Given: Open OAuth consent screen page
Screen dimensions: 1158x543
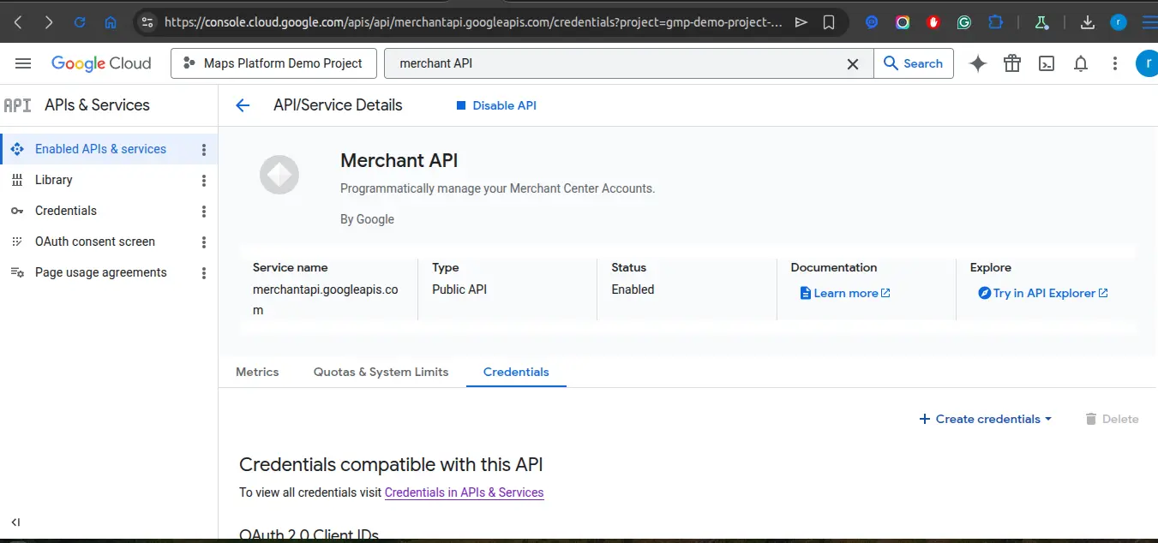Looking at the screenshot, I should [x=95, y=242].
